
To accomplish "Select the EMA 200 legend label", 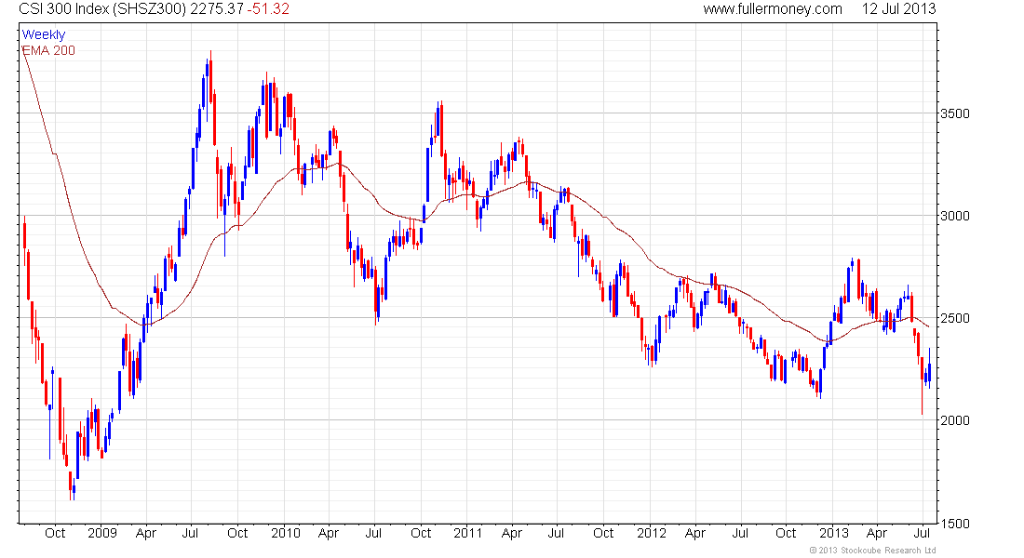I will (x=49, y=50).
